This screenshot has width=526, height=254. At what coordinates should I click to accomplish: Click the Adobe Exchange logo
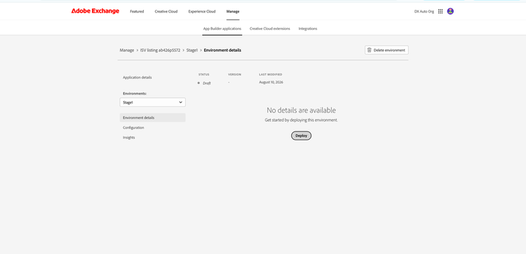click(95, 11)
